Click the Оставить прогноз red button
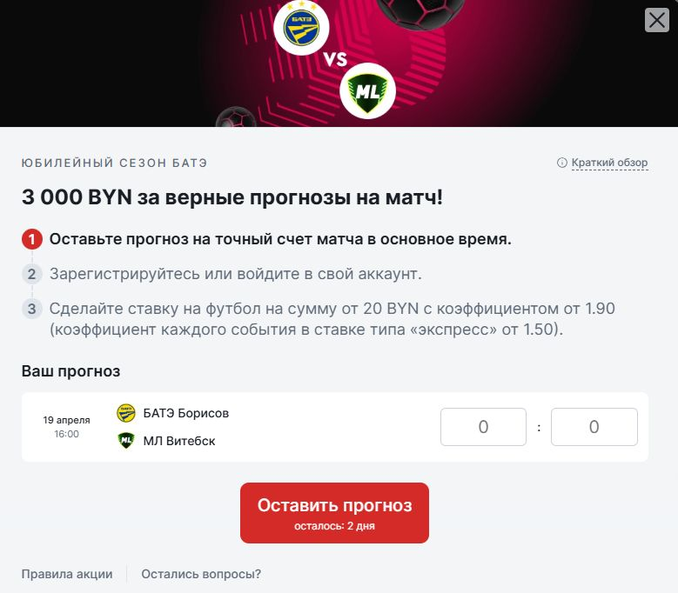678x593 pixels. pyautogui.click(x=334, y=513)
